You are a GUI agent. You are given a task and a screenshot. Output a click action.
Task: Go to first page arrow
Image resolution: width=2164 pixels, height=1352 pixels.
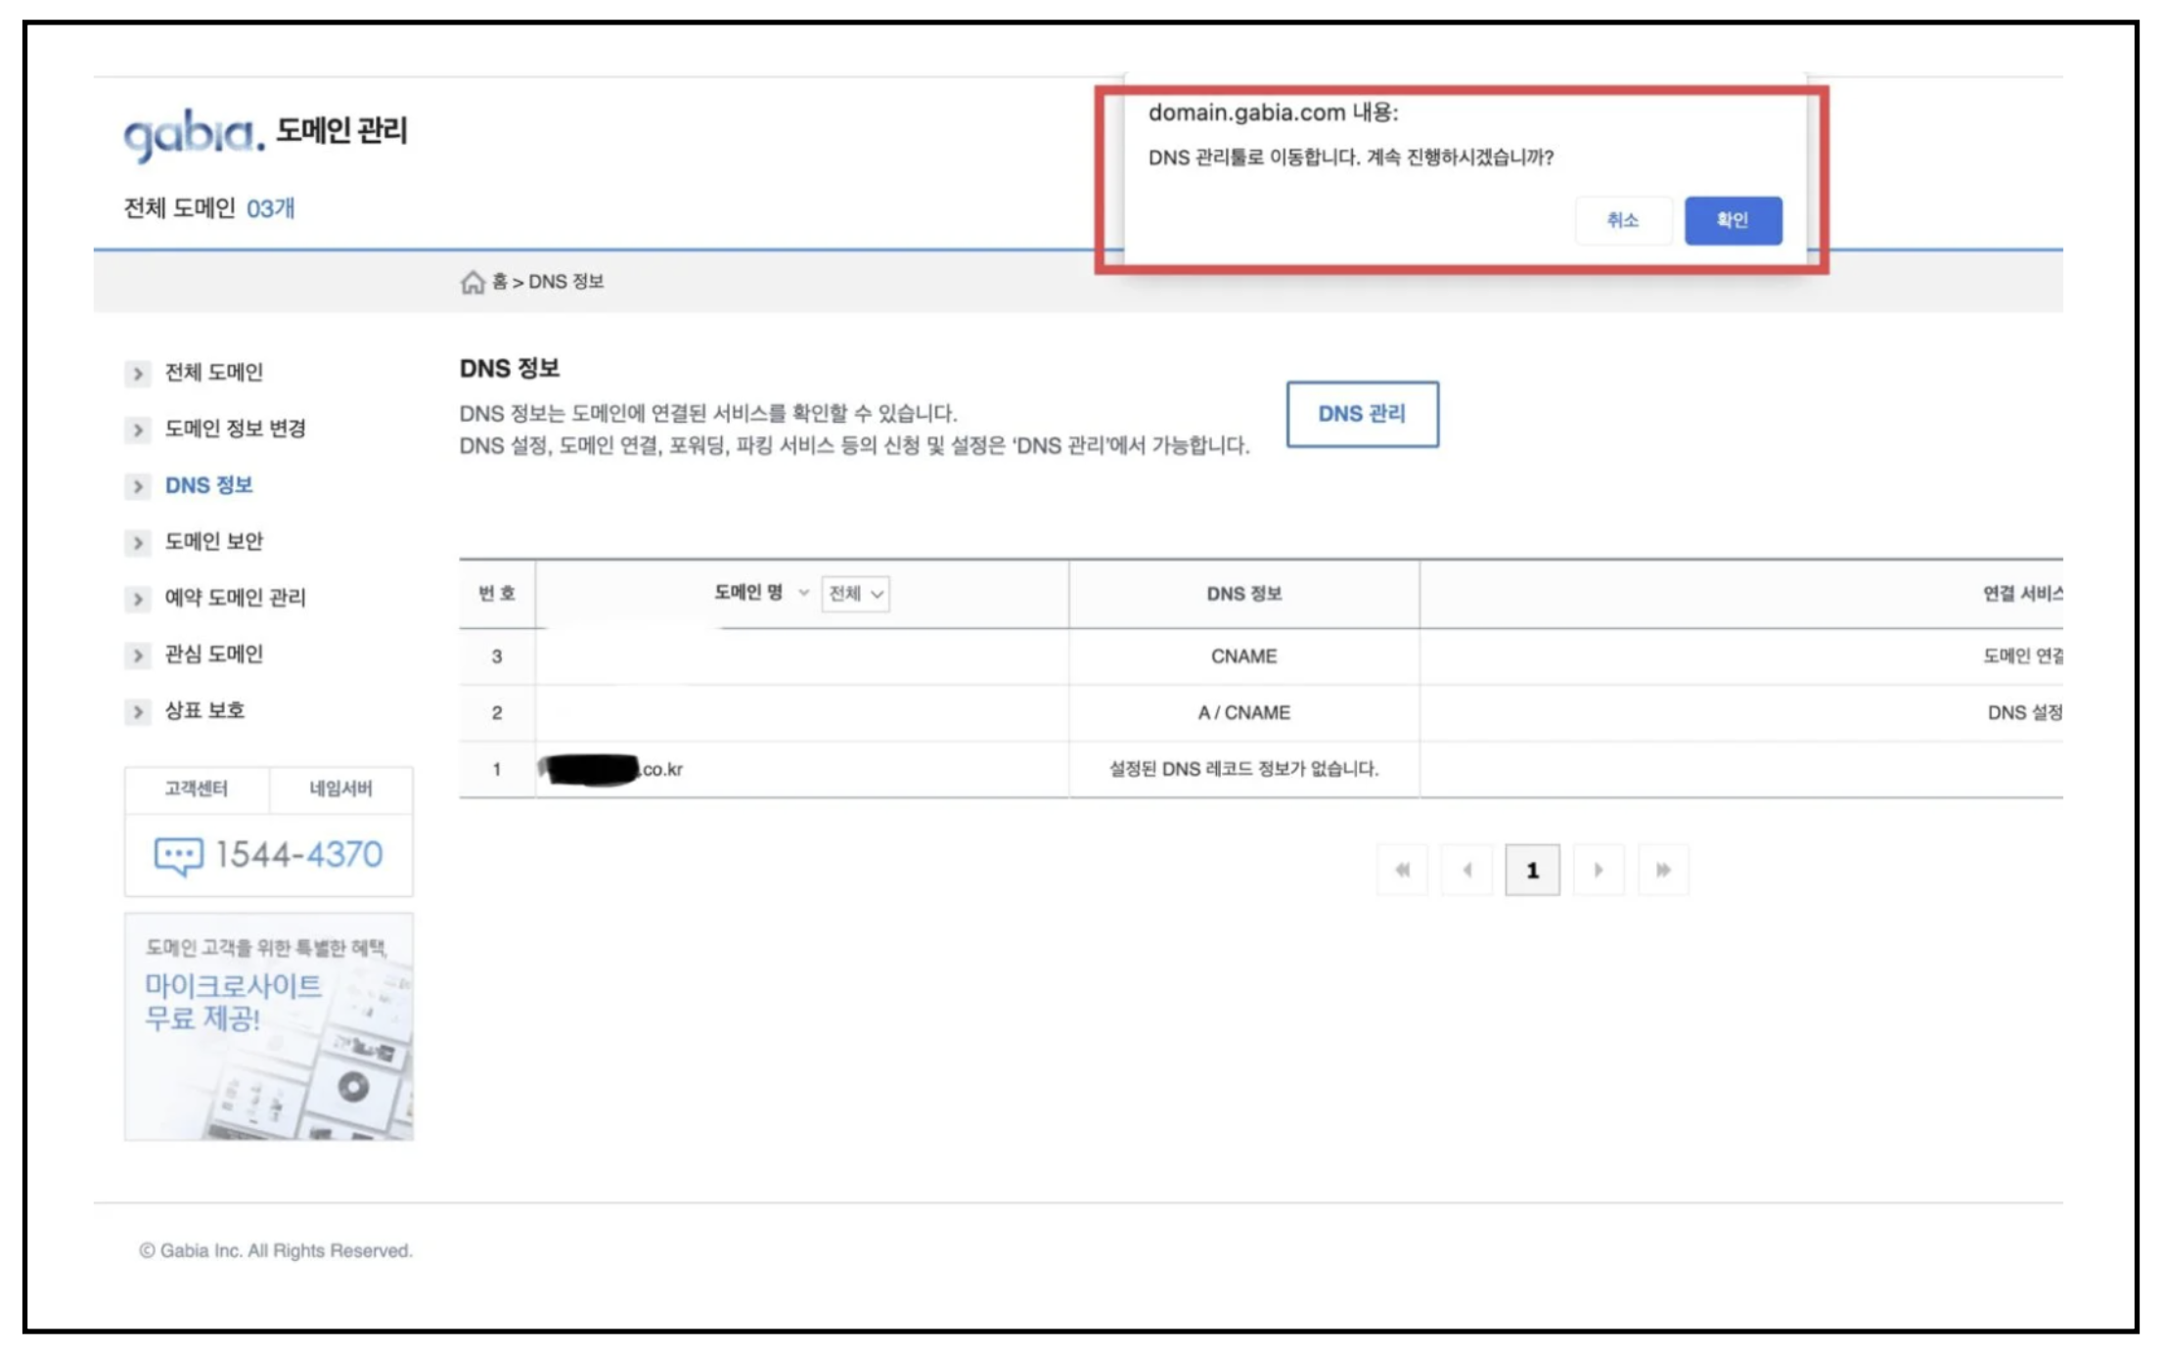(x=1402, y=870)
